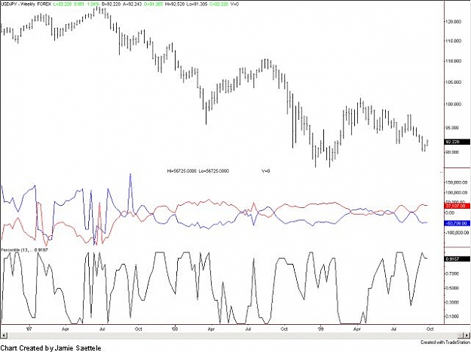Click the 0.7000 percentile axis label
Viewport: 471px width, 352px height.
coord(452,274)
